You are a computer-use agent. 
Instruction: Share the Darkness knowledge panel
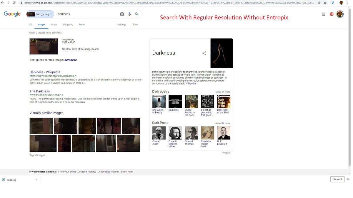pyautogui.click(x=204, y=53)
